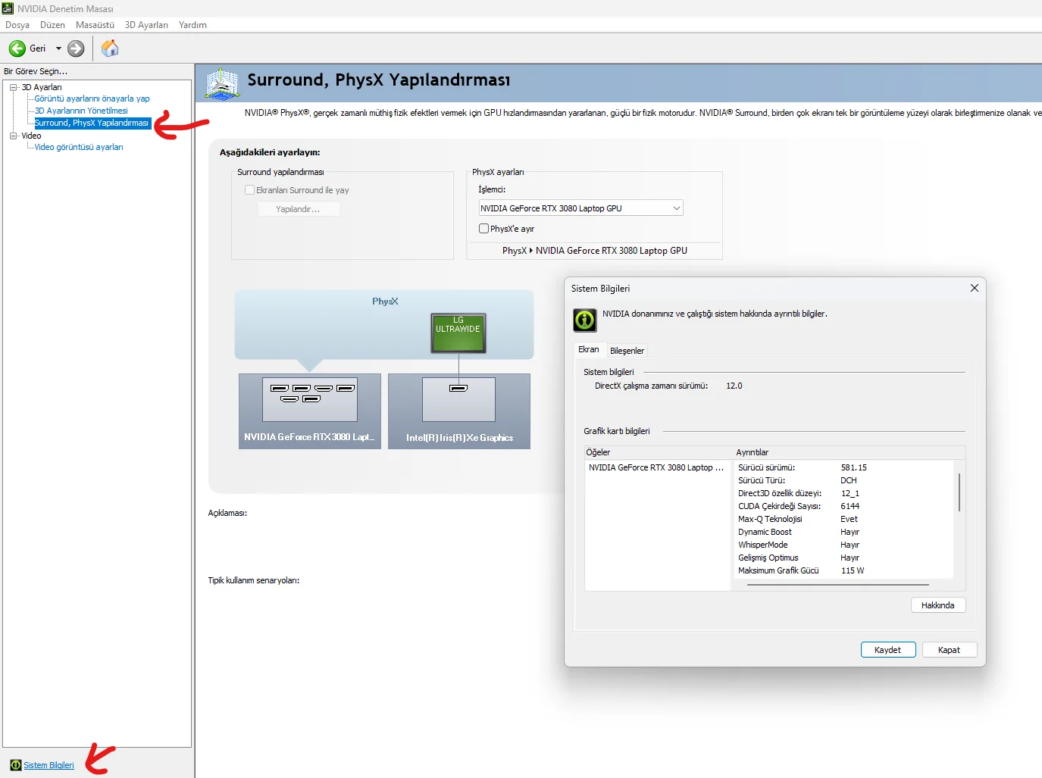Screen dimensions: 1042x778
Task: Switch to the Bileşenler tab
Action: click(x=627, y=351)
